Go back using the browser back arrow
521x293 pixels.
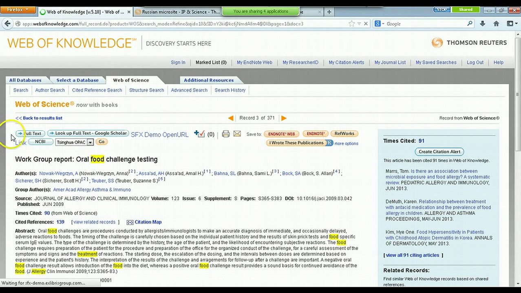7,24
